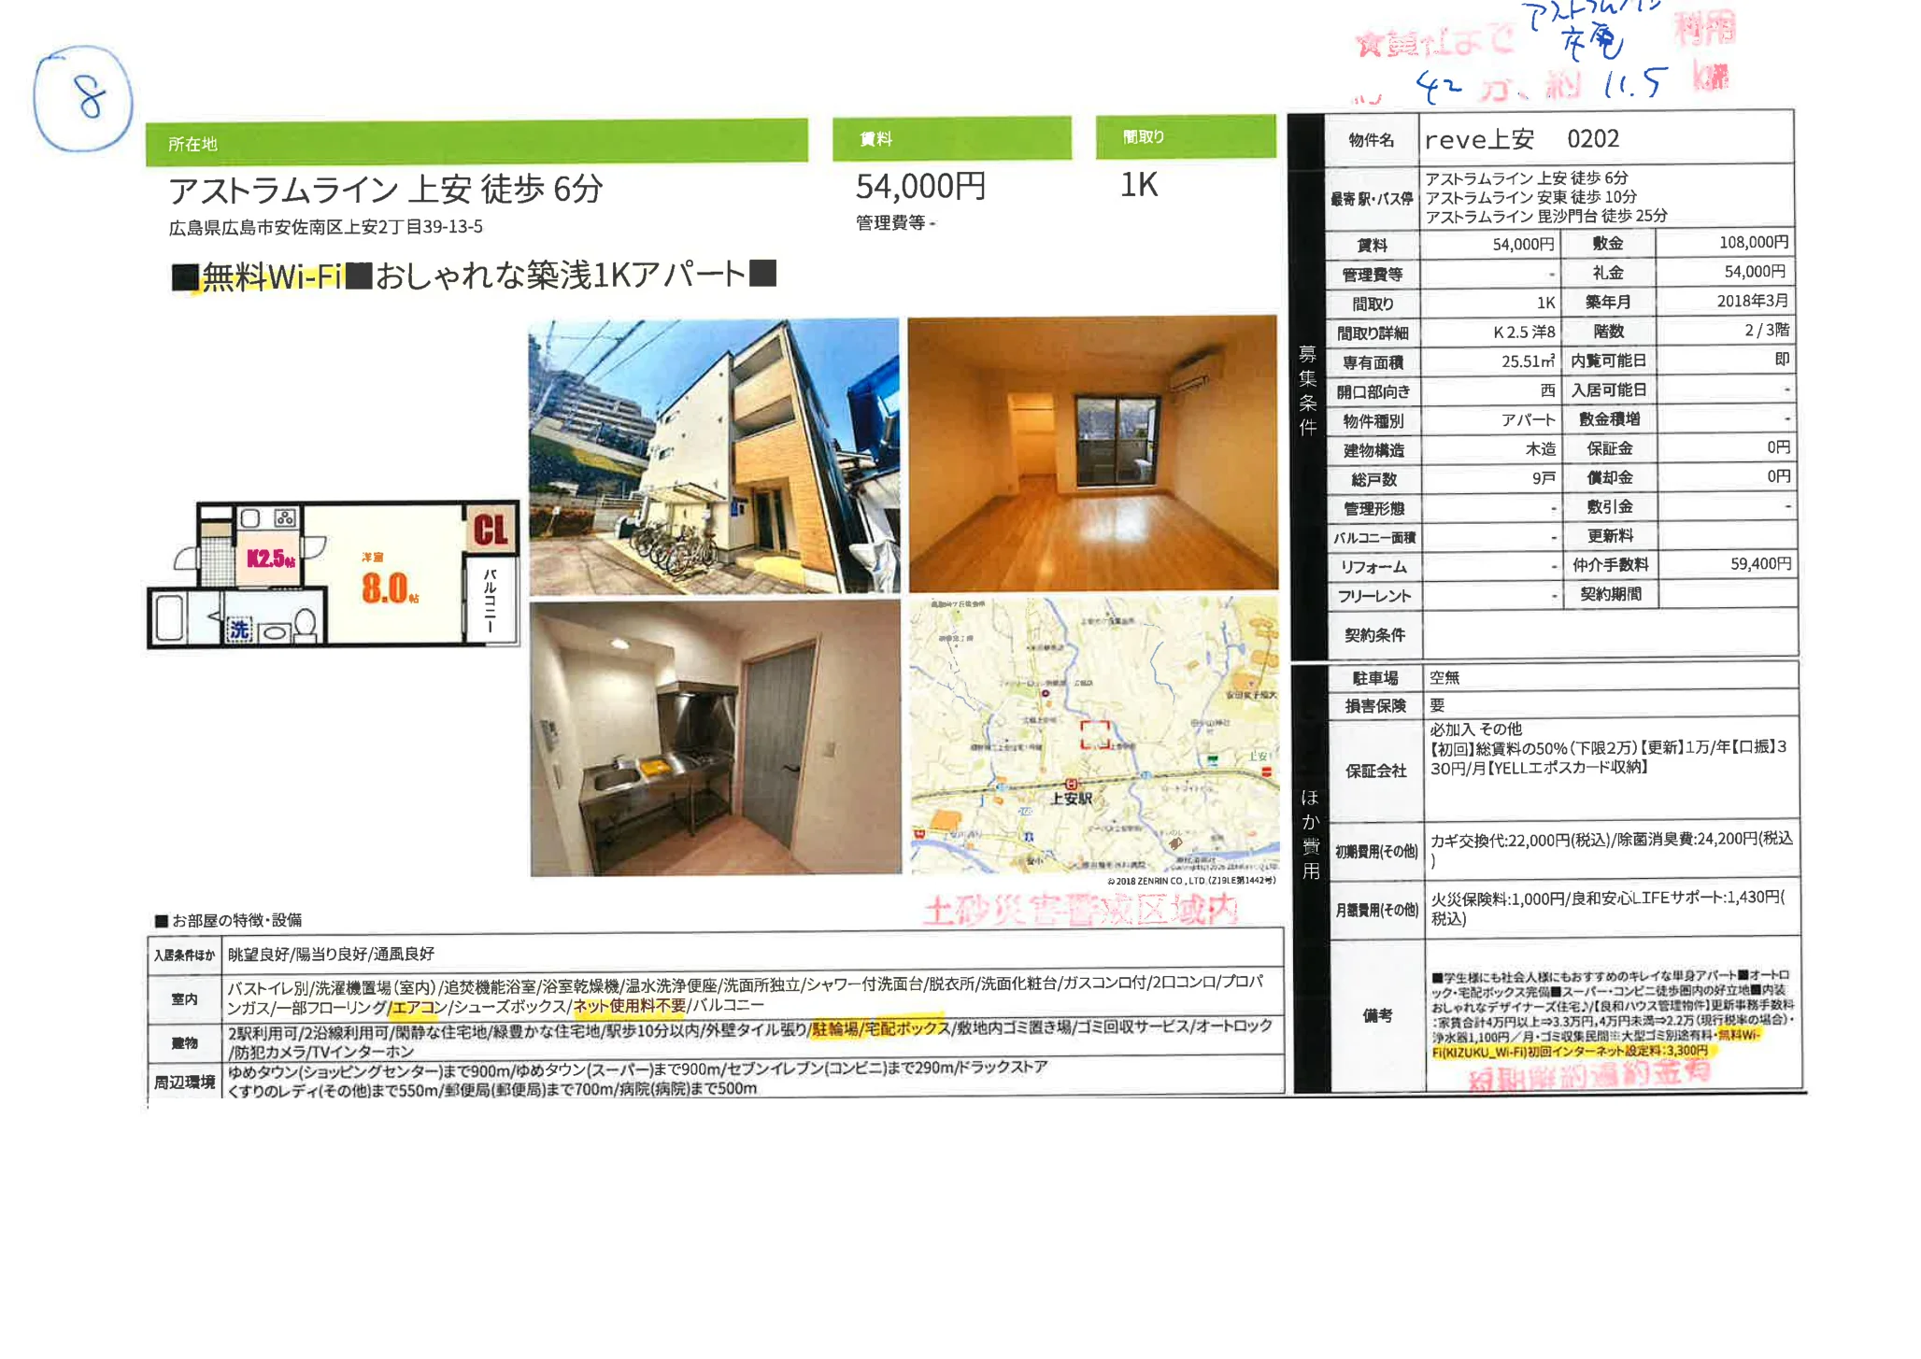1921x1359 pixels.
Task: Select the 賃料 green header bar
Action: point(951,138)
